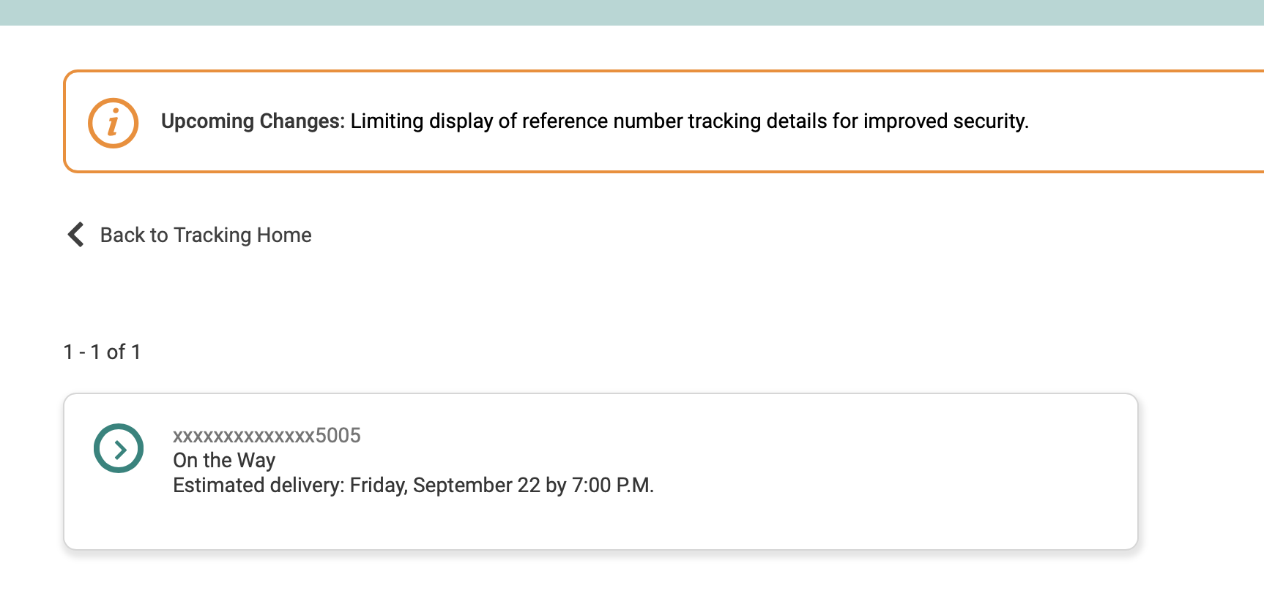Viewport: 1264px width, 604px height.
Task: Click the teal header bar at the top
Action: [x=631, y=12]
